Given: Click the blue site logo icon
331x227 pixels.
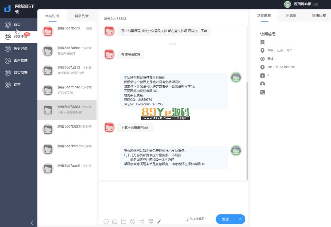Looking at the screenshot, I should (x=7, y=8).
